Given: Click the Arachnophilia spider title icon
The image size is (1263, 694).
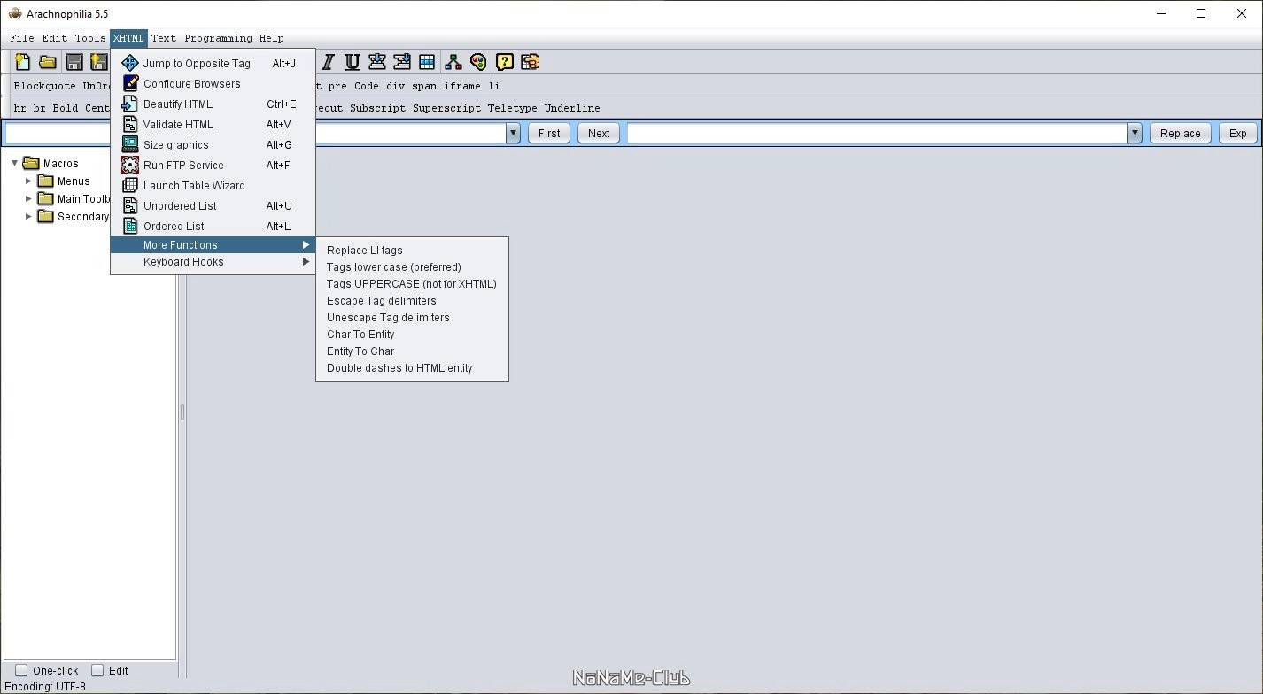Looking at the screenshot, I should 14,13.
